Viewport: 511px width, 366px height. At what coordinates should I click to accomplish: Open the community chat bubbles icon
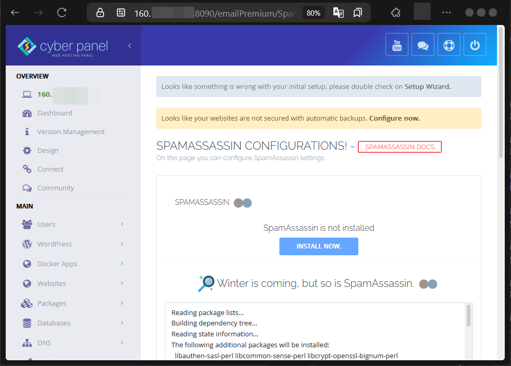click(x=423, y=45)
